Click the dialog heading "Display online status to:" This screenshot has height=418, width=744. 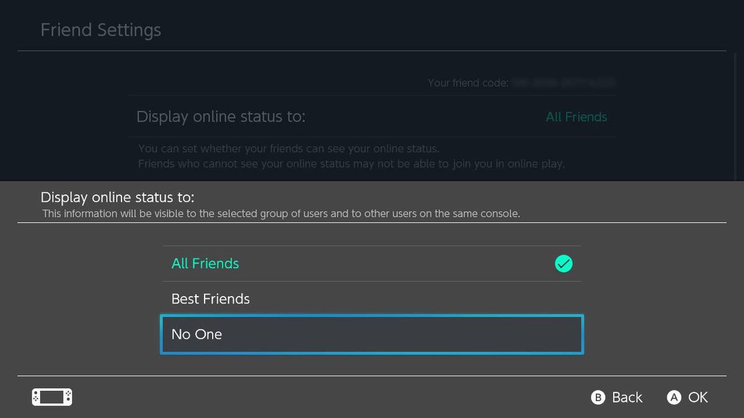(x=118, y=197)
